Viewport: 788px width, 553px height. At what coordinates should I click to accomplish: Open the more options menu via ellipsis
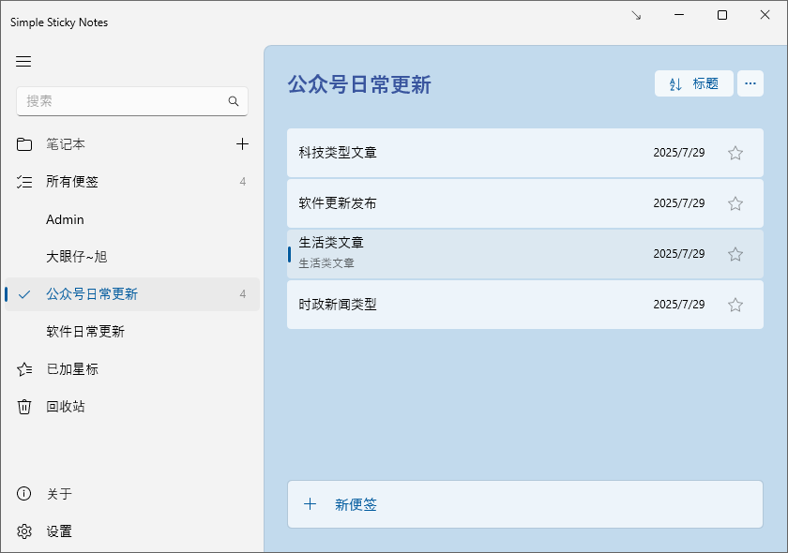(x=750, y=82)
